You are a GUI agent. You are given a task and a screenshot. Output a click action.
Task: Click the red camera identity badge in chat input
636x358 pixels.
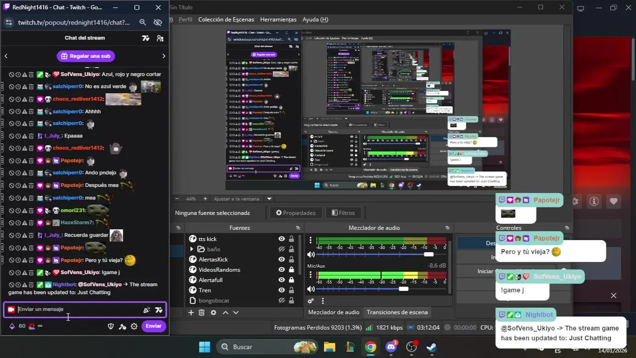pos(11,309)
